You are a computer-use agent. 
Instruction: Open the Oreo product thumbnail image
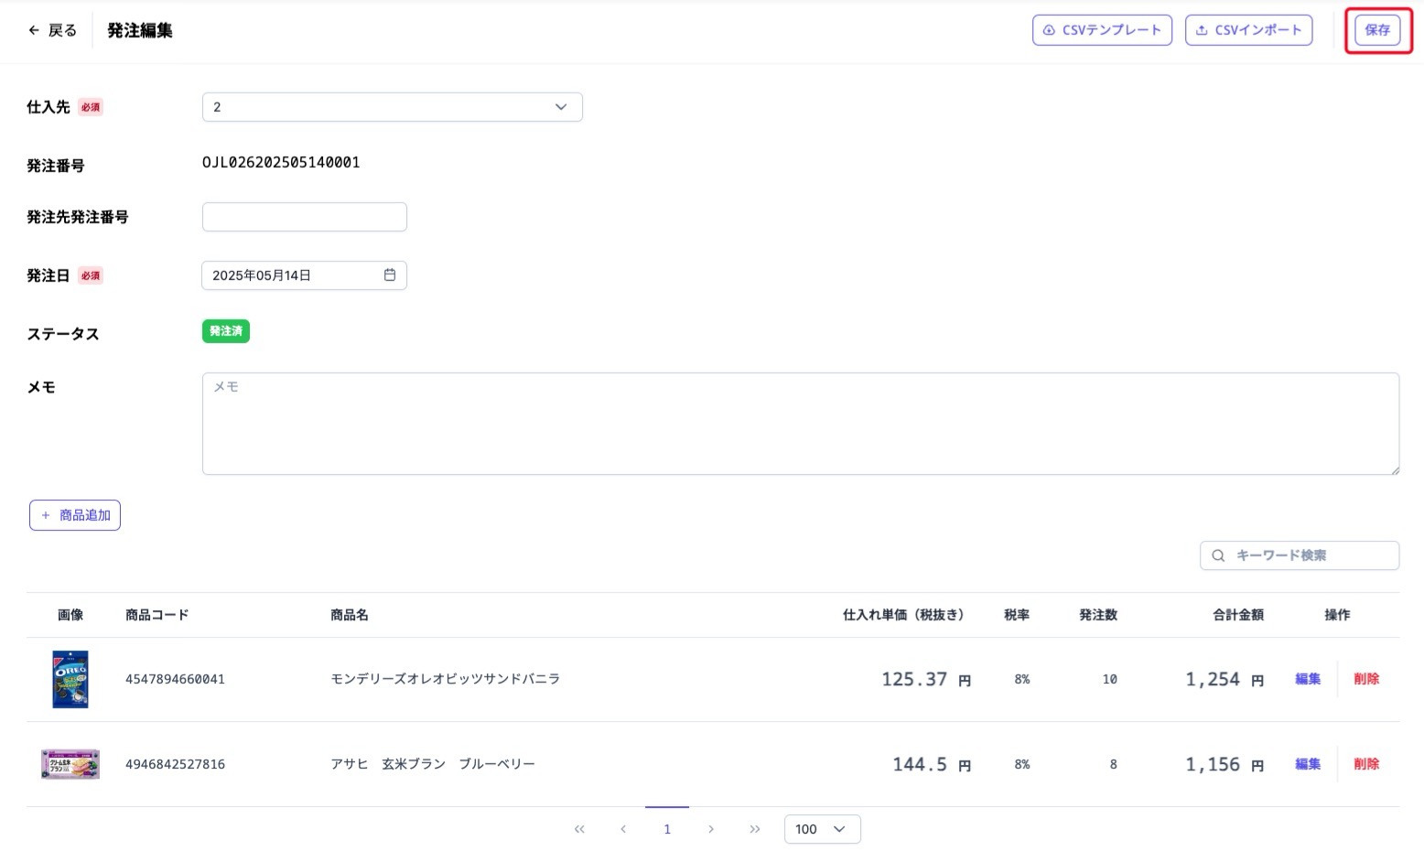(x=70, y=679)
